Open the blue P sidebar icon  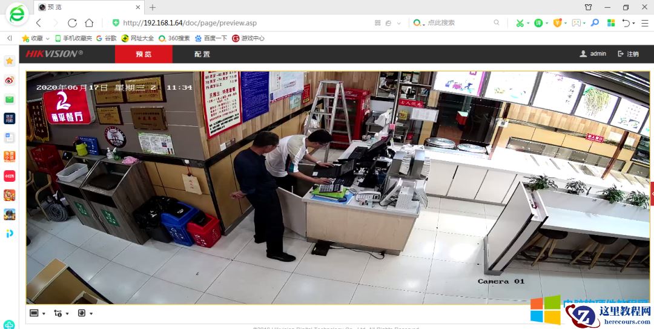click(x=9, y=233)
